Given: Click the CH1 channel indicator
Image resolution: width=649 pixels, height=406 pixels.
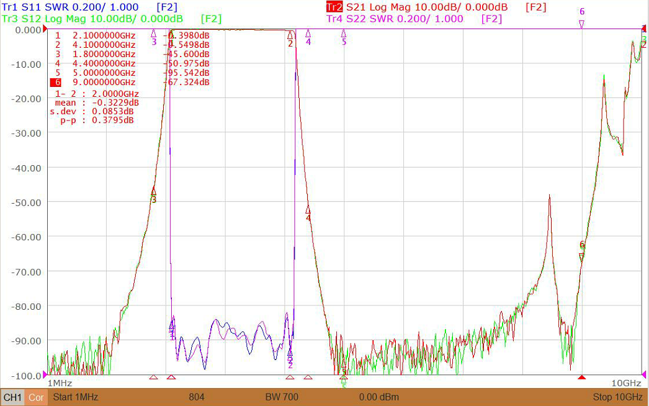Looking at the screenshot, I should pos(12,397).
